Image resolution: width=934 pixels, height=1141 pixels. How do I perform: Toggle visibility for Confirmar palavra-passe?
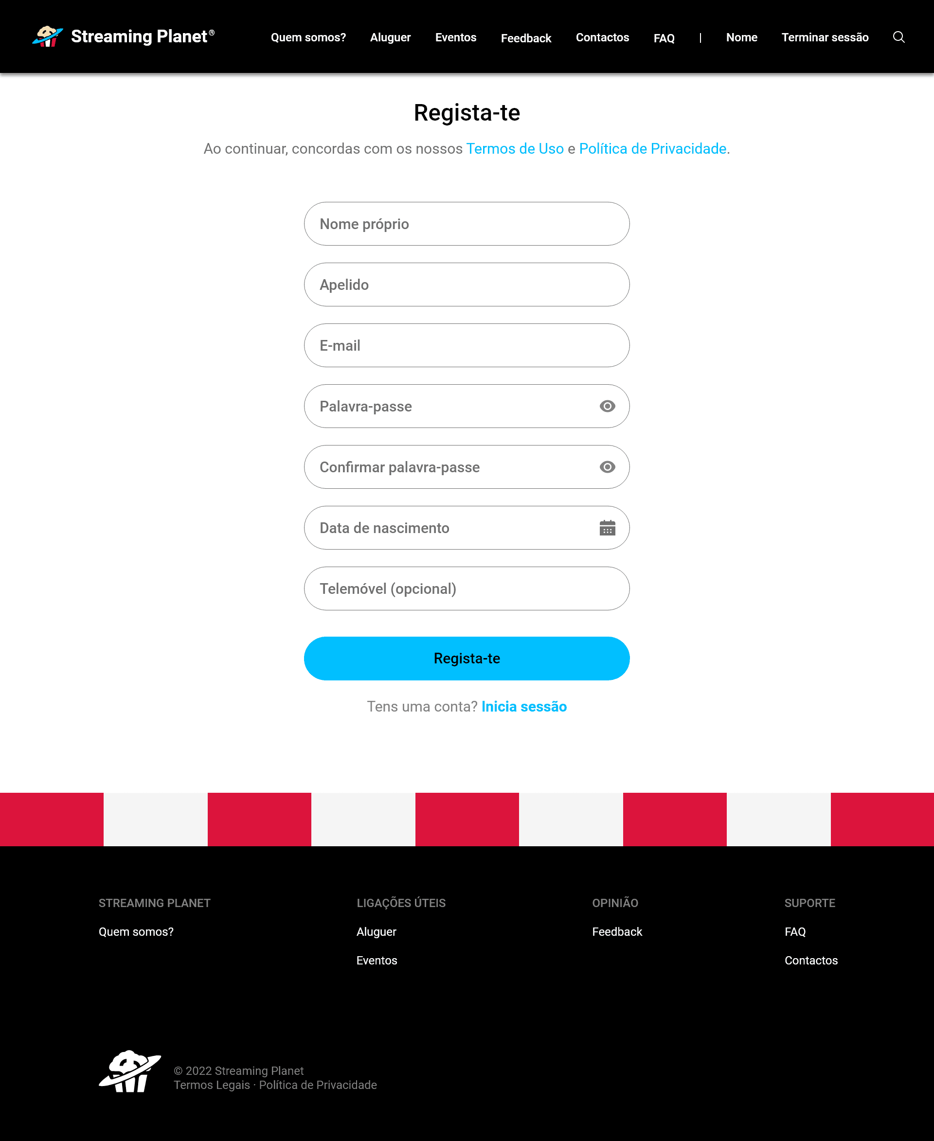pos(607,467)
